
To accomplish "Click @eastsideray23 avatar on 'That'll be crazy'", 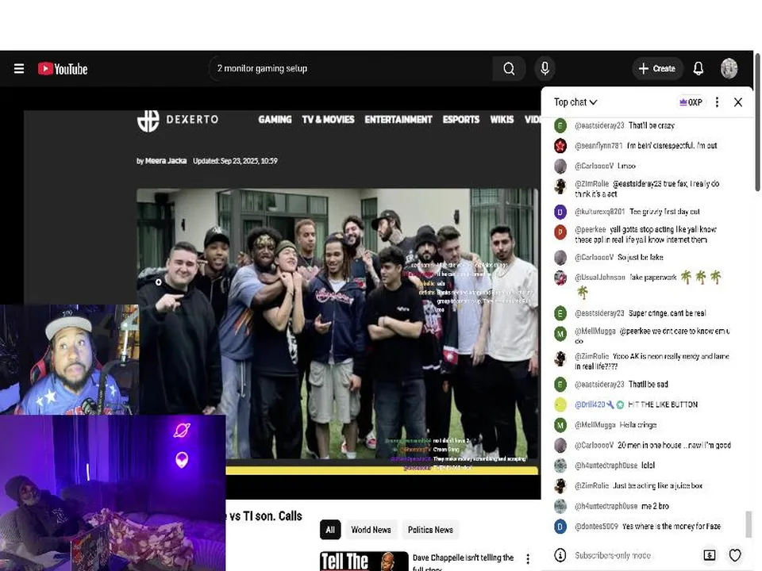I will (x=560, y=125).
